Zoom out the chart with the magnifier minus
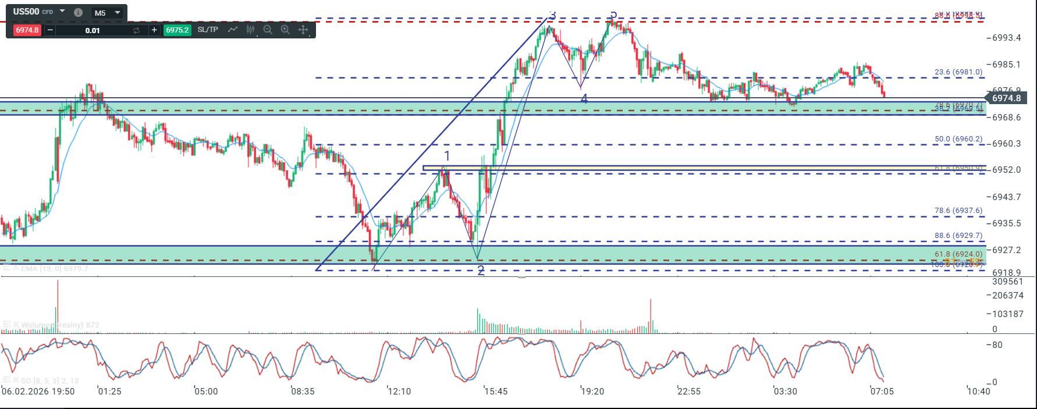1037x409 pixels. point(268,30)
